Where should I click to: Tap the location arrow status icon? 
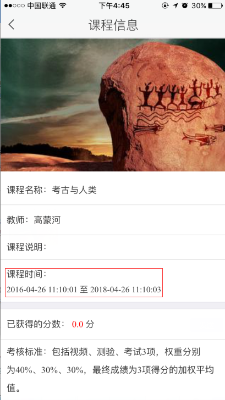click(175, 5)
